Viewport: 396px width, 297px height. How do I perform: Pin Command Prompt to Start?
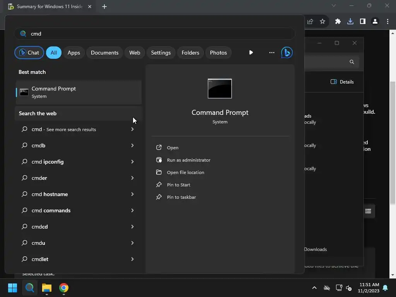coord(179,184)
